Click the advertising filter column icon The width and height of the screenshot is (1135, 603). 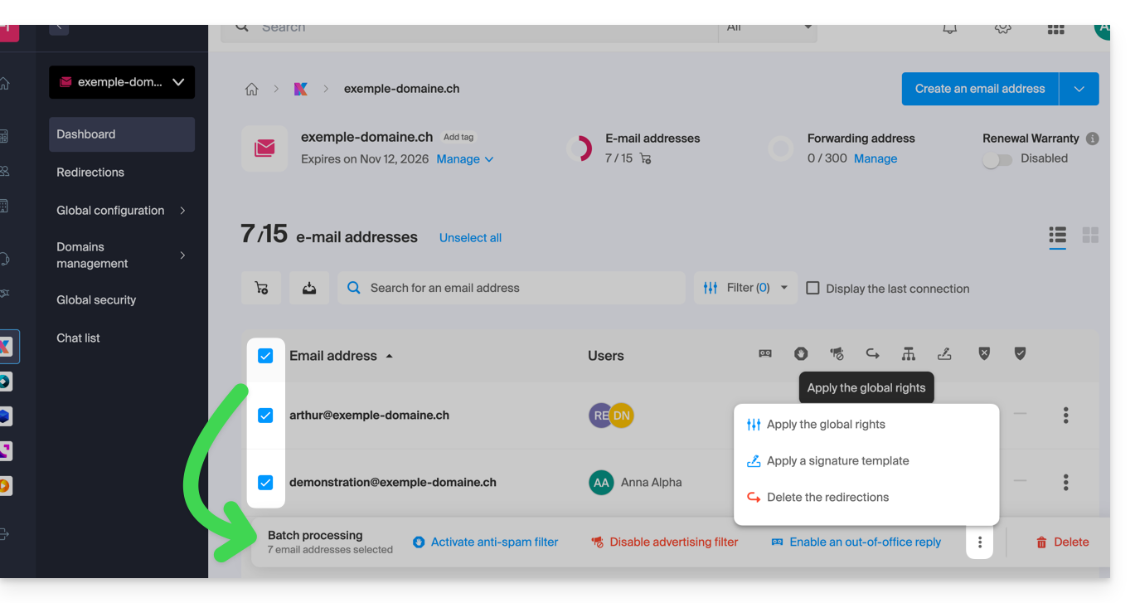[837, 354]
